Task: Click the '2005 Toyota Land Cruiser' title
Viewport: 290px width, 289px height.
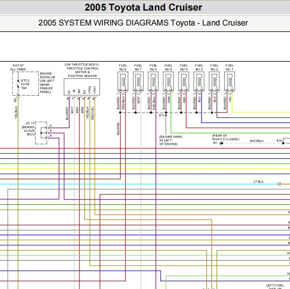Action: (x=144, y=7)
